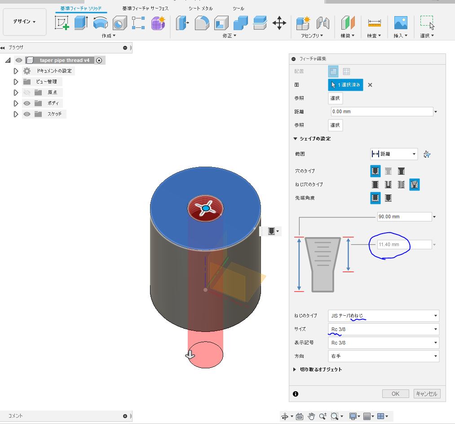Show the hidden 原点 folder
Image resolution: width=455 pixels, height=424 pixels.
coord(27,93)
